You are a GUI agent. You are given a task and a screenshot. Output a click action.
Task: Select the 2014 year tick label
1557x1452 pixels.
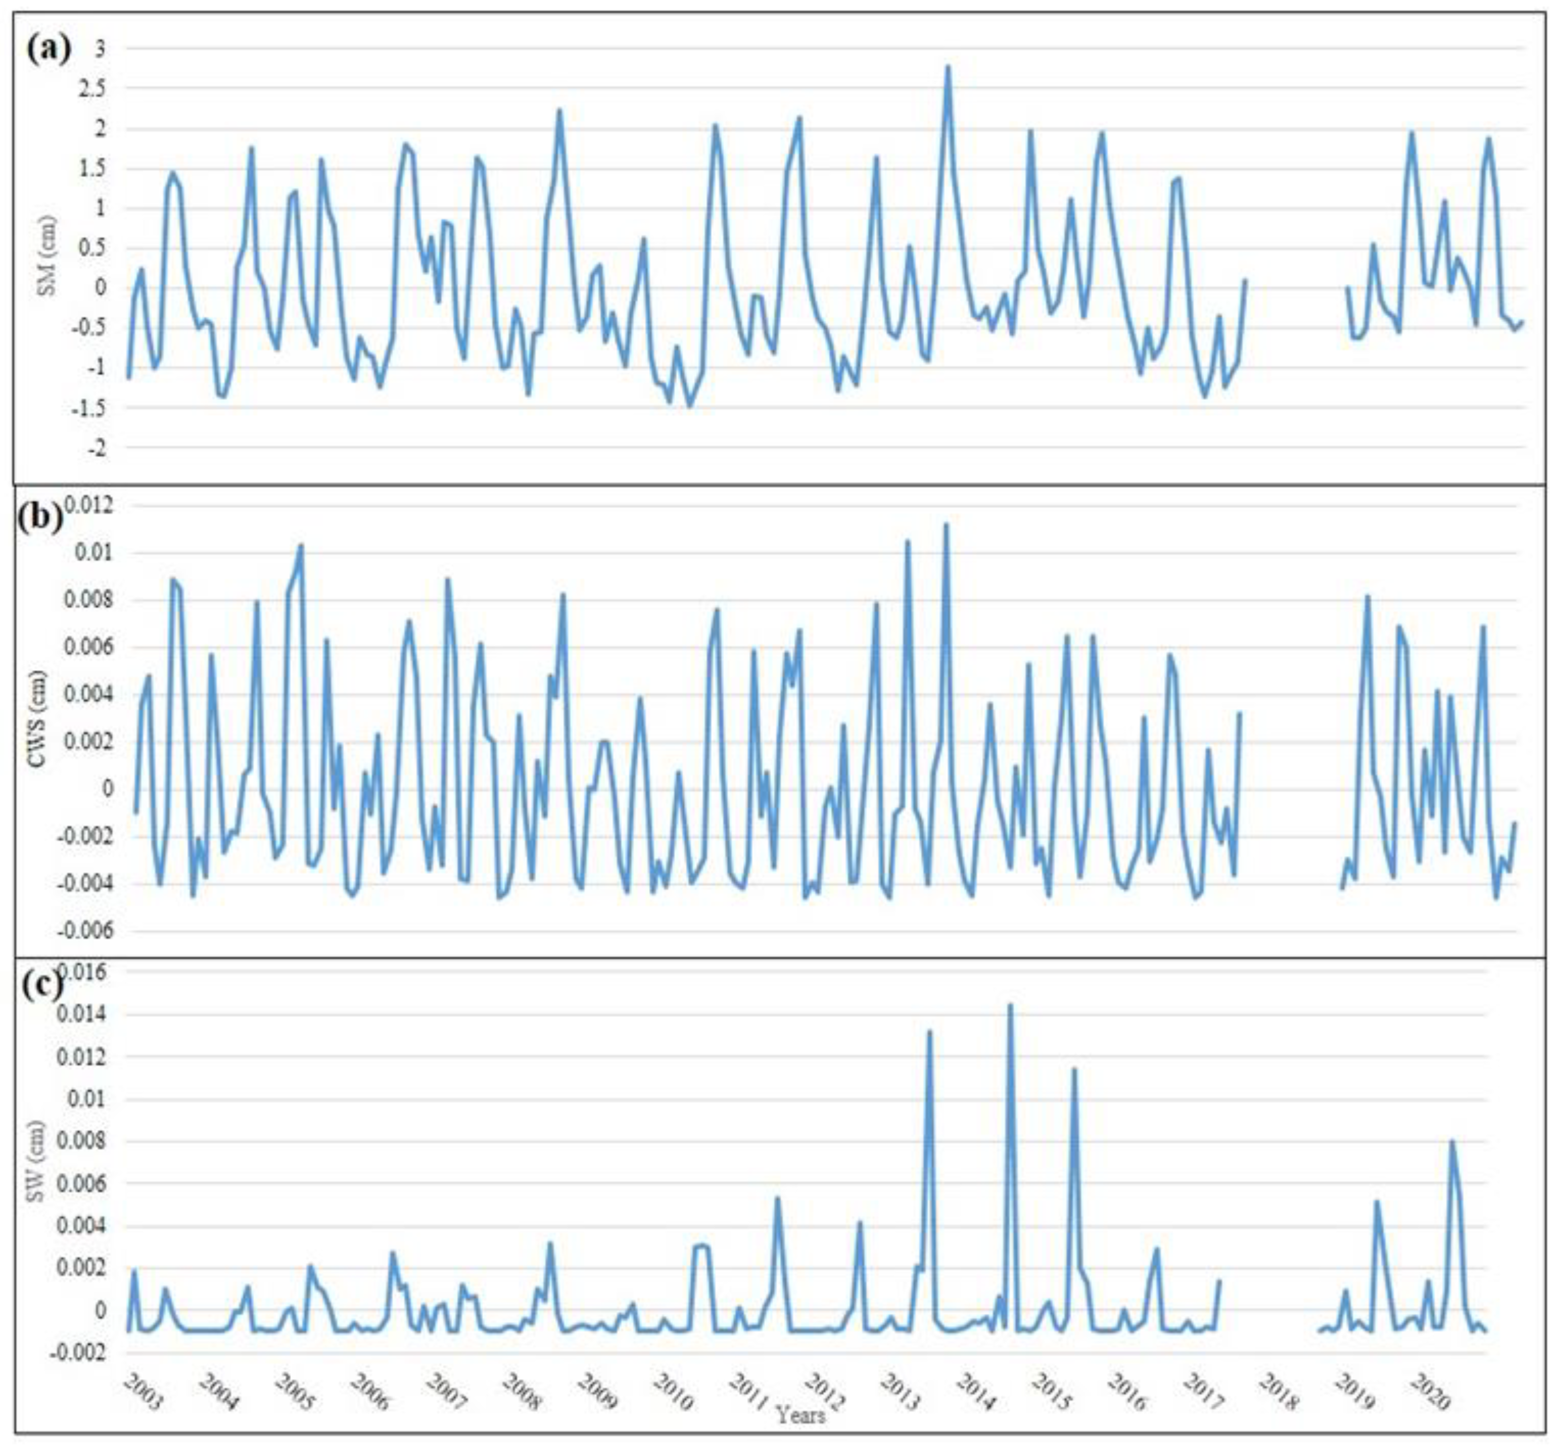976,1392
